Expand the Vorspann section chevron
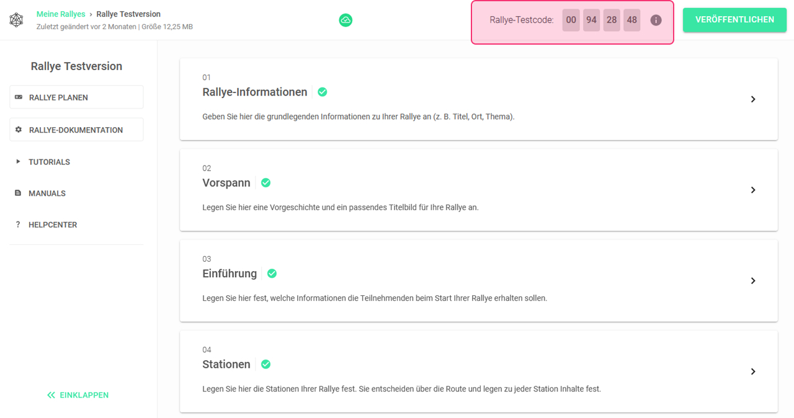The width and height of the screenshot is (794, 418). [753, 190]
